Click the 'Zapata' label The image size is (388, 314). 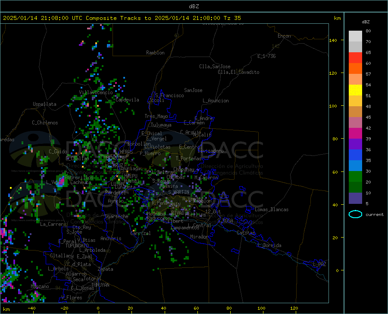(106, 269)
